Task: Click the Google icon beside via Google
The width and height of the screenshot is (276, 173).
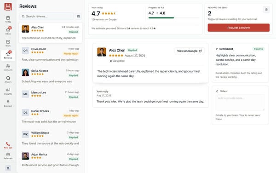Action: point(111,61)
